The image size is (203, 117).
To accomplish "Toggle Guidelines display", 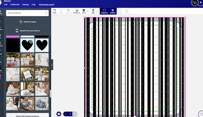I will 104,11.
